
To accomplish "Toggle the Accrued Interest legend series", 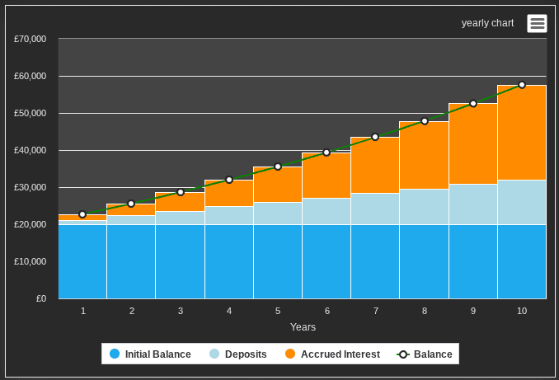I will [332, 354].
